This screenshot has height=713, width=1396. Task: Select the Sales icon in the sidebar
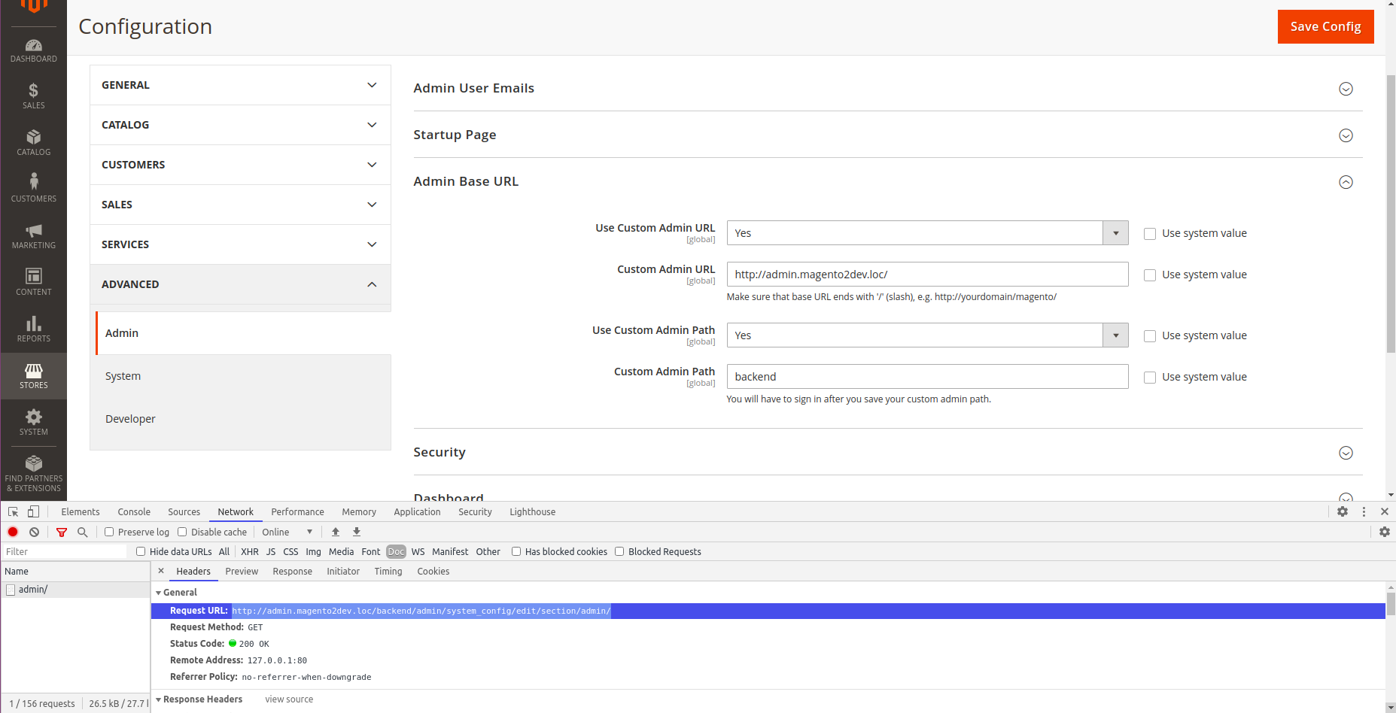33,96
